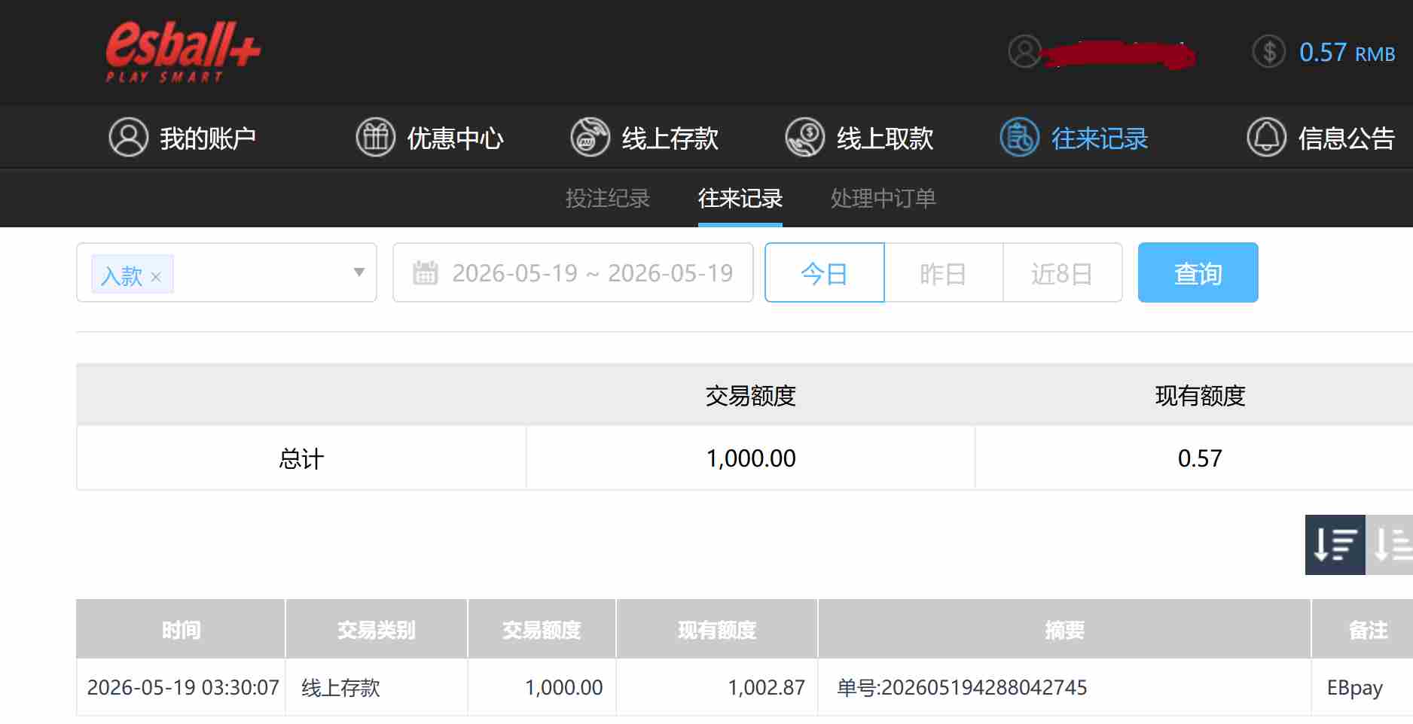Click the calendar icon in date field
Screen dimensions: 1413x724
tap(426, 272)
